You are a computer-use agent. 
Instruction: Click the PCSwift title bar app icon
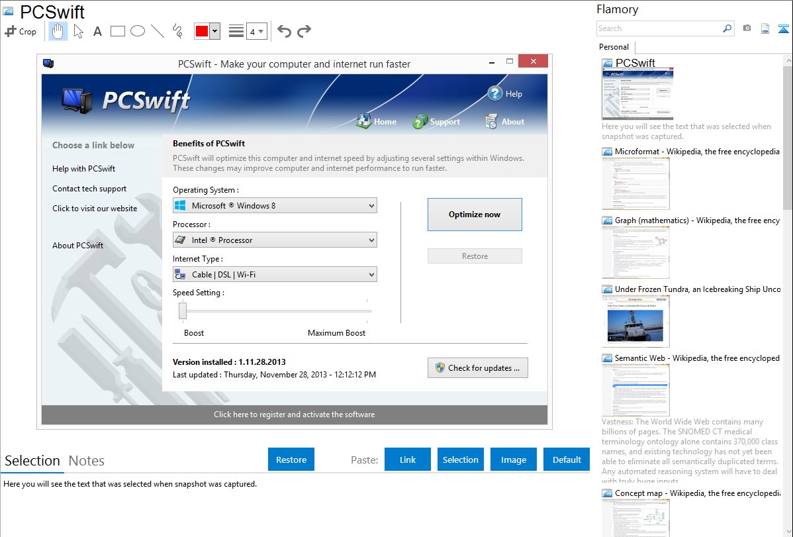click(x=48, y=64)
